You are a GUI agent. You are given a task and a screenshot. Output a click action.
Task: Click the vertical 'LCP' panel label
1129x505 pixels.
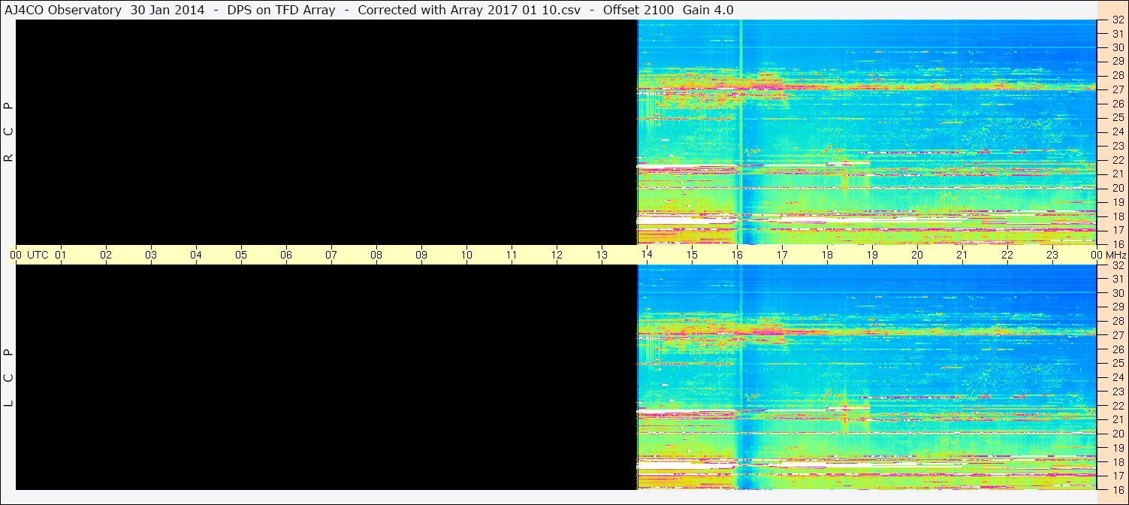pyautogui.click(x=9, y=377)
